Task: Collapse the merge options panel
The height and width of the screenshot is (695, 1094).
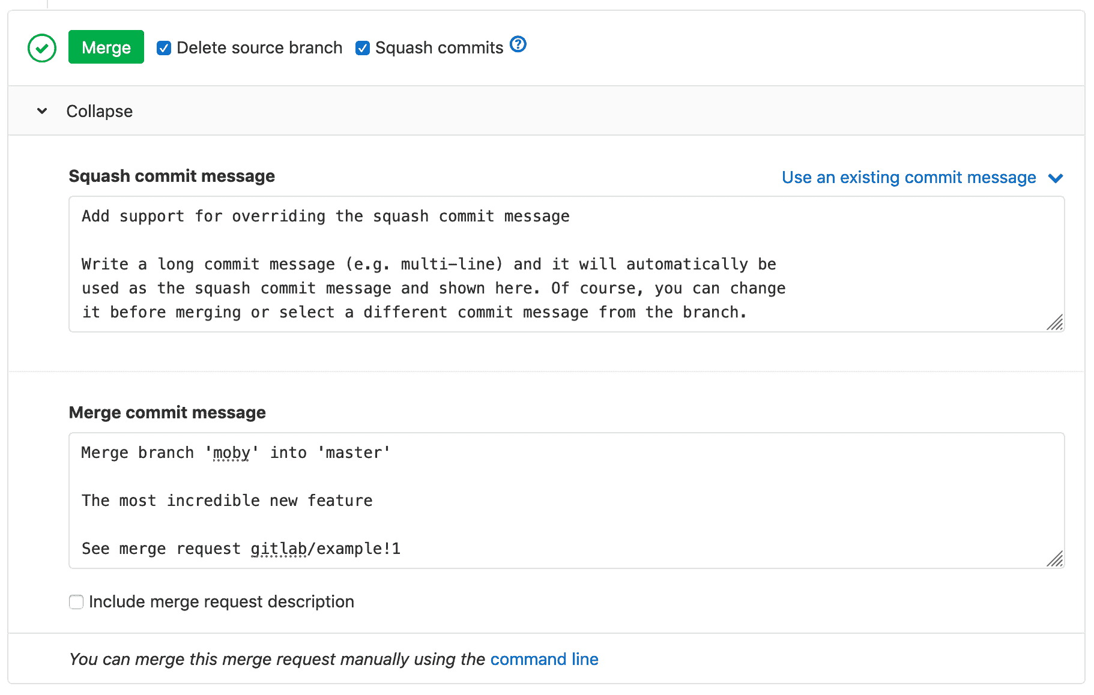Action: pos(100,111)
